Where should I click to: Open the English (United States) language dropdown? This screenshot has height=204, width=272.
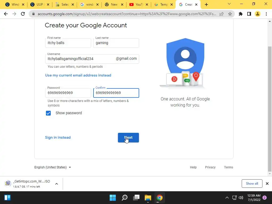53,167
